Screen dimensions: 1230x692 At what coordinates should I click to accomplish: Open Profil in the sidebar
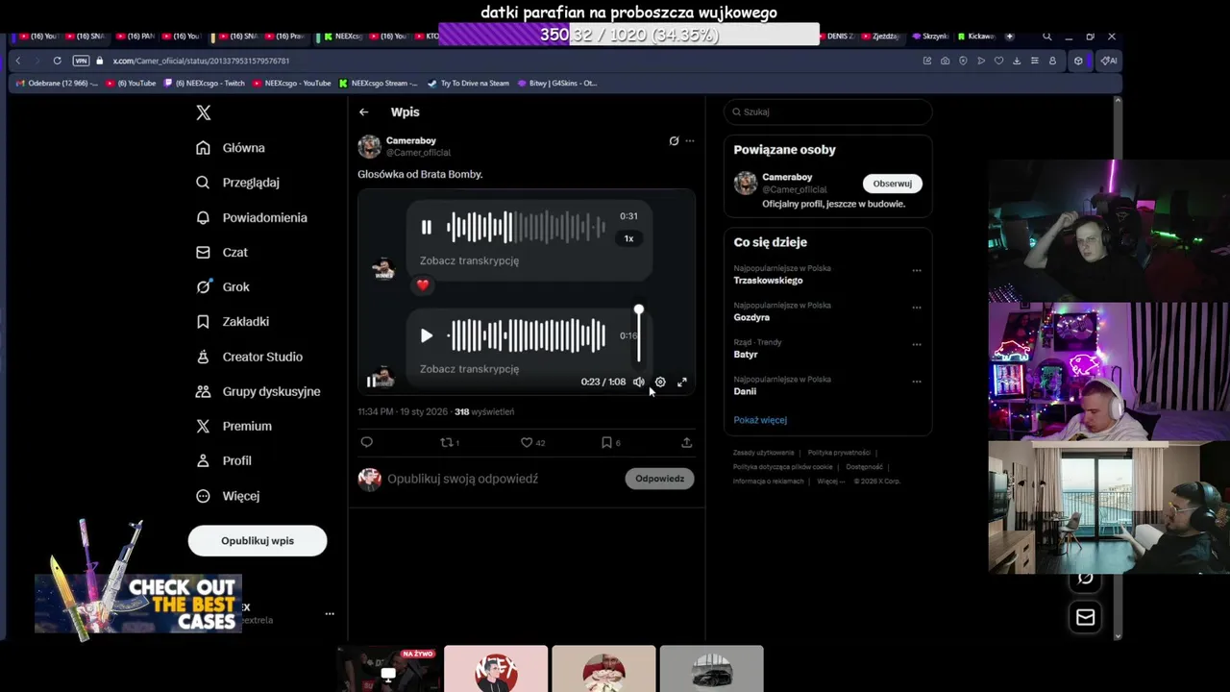[x=223, y=460]
